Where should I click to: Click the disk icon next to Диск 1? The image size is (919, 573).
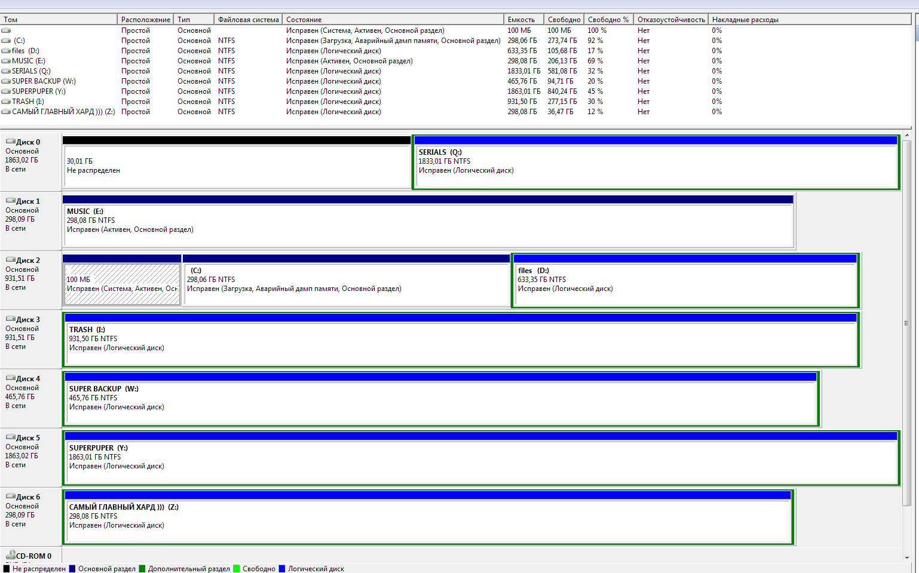(11, 201)
